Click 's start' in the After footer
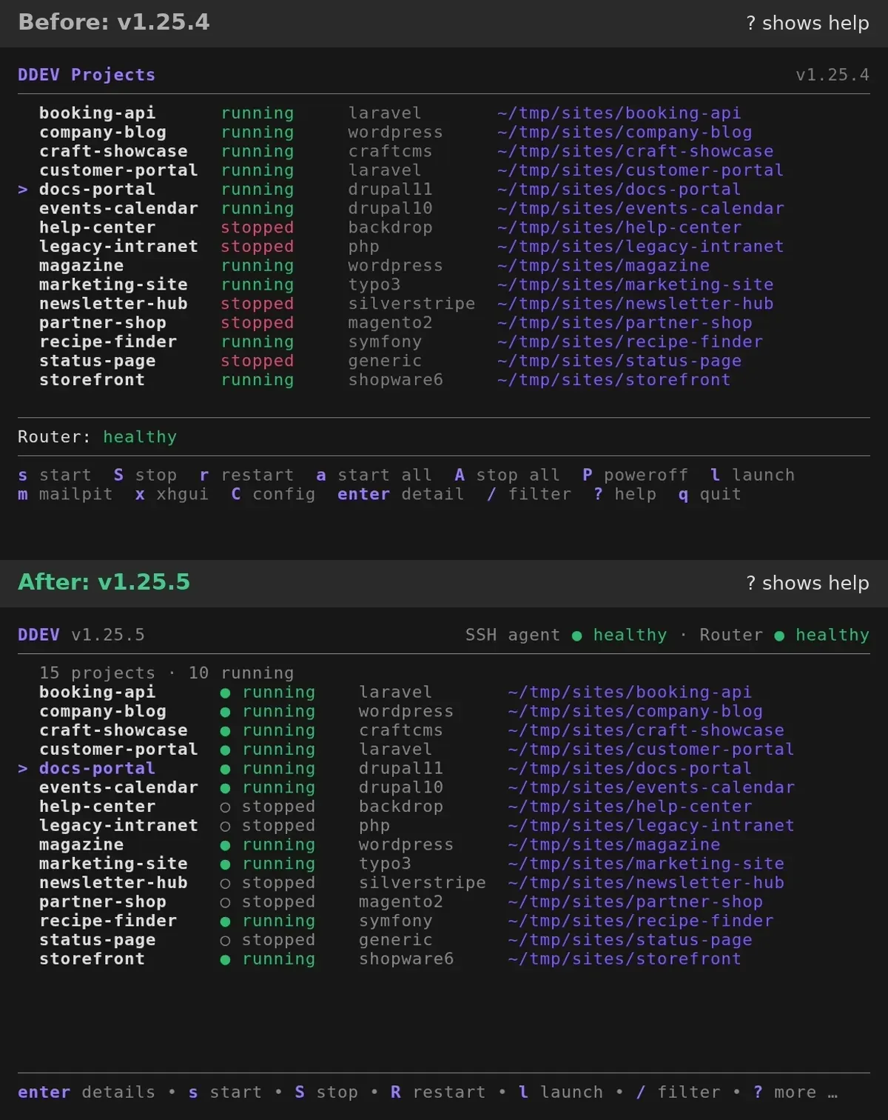Viewport: 888px width, 1120px height. pyautogui.click(x=225, y=1093)
